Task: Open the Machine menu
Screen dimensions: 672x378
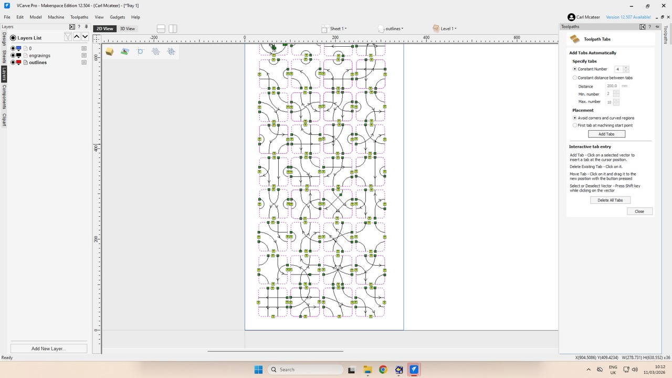Action: [56, 17]
